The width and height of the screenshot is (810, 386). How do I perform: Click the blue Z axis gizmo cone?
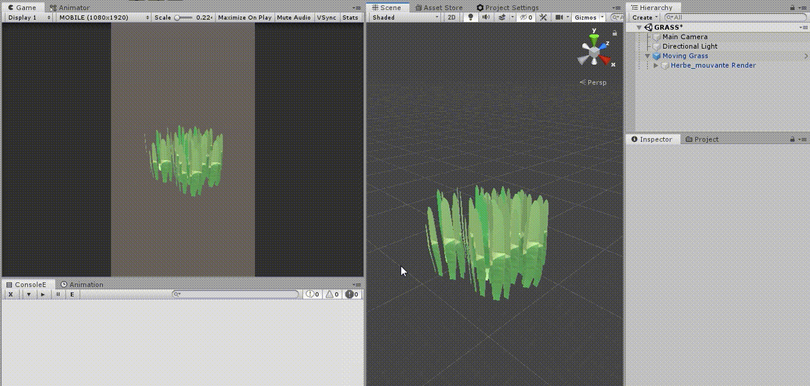pos(602,46)
